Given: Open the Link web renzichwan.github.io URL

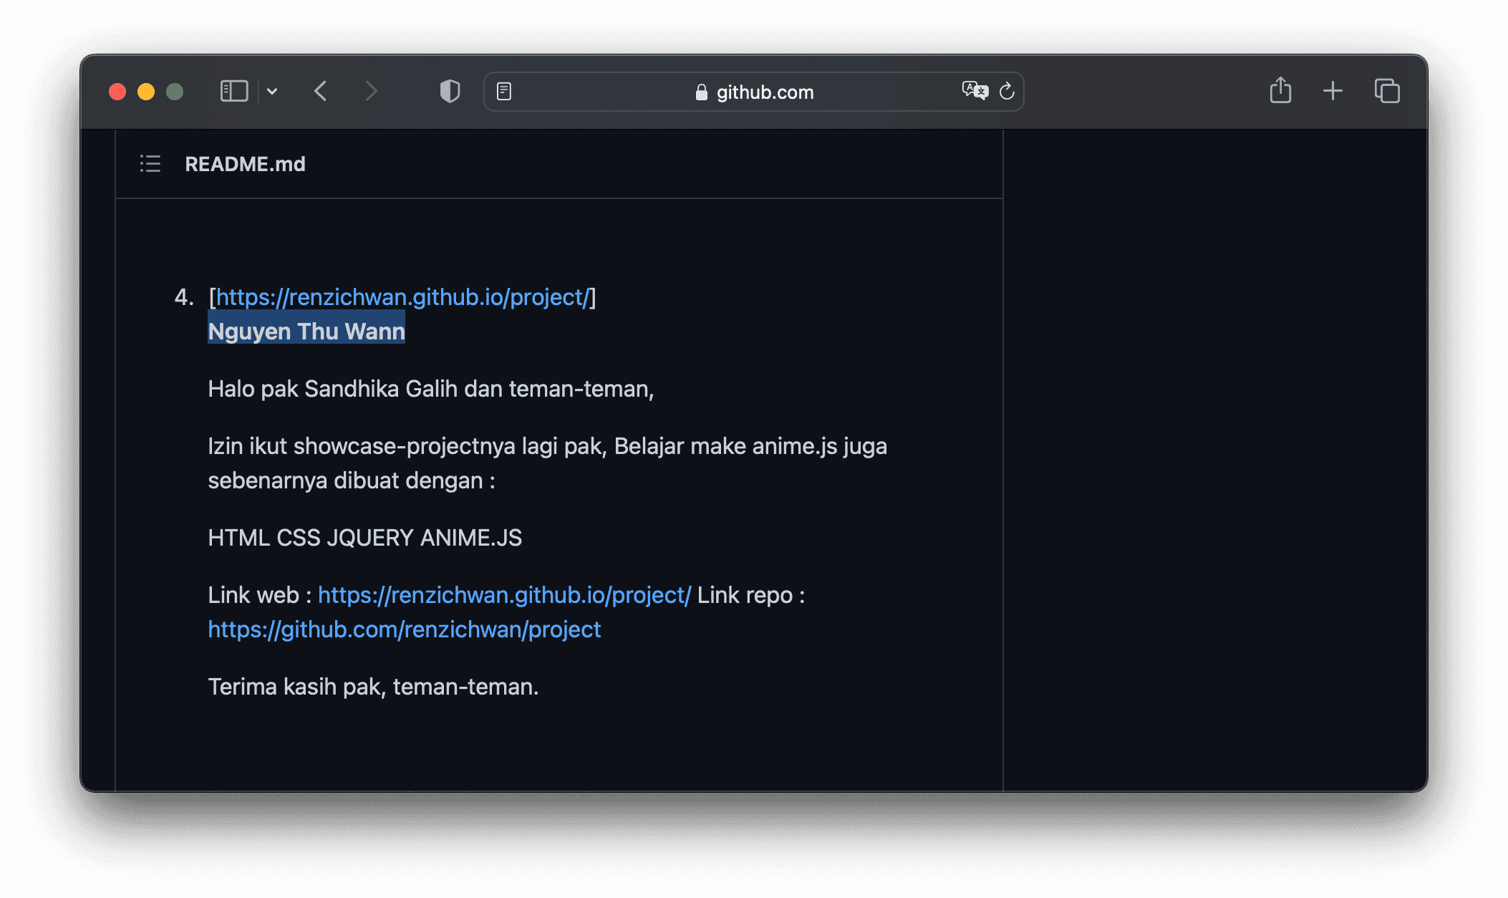Looking at the screenshot, I should (504, 595).
